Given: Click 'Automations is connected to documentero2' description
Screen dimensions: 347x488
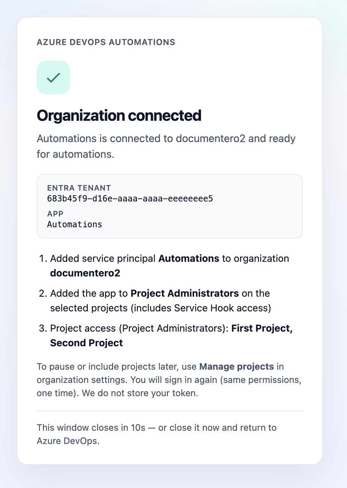Looking at the screenshot, I should 166,146.
